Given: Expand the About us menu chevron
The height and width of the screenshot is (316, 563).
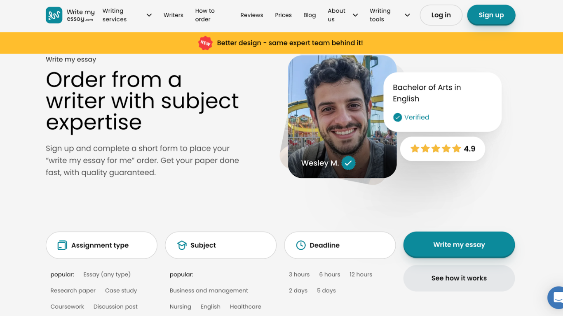Looking at the screenshot, I should point(355,15).
